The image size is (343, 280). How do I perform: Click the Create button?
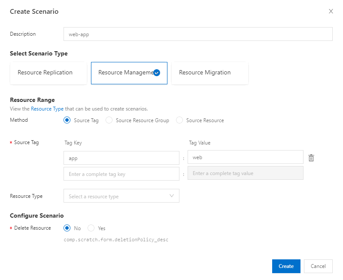click(286, 266)
